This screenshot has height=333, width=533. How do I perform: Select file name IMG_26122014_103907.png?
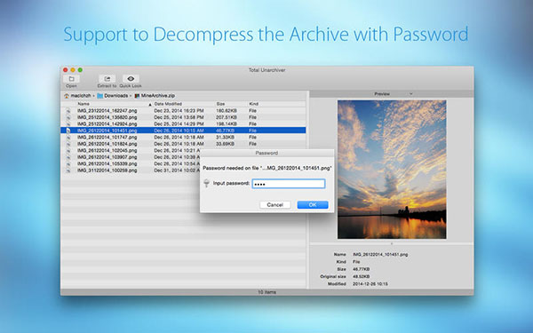(x=107, y=157)
